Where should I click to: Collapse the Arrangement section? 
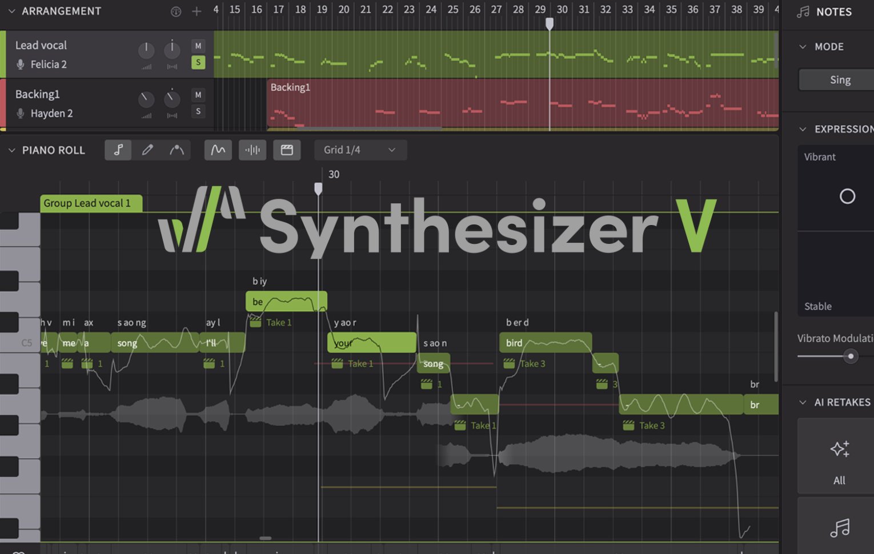coord(11,11)
